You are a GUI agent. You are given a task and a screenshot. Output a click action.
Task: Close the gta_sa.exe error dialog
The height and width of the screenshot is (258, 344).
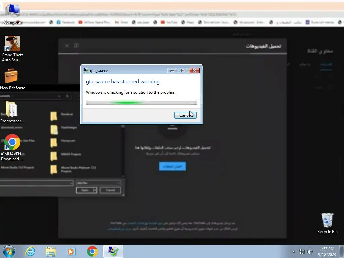[x=194, y=71]
